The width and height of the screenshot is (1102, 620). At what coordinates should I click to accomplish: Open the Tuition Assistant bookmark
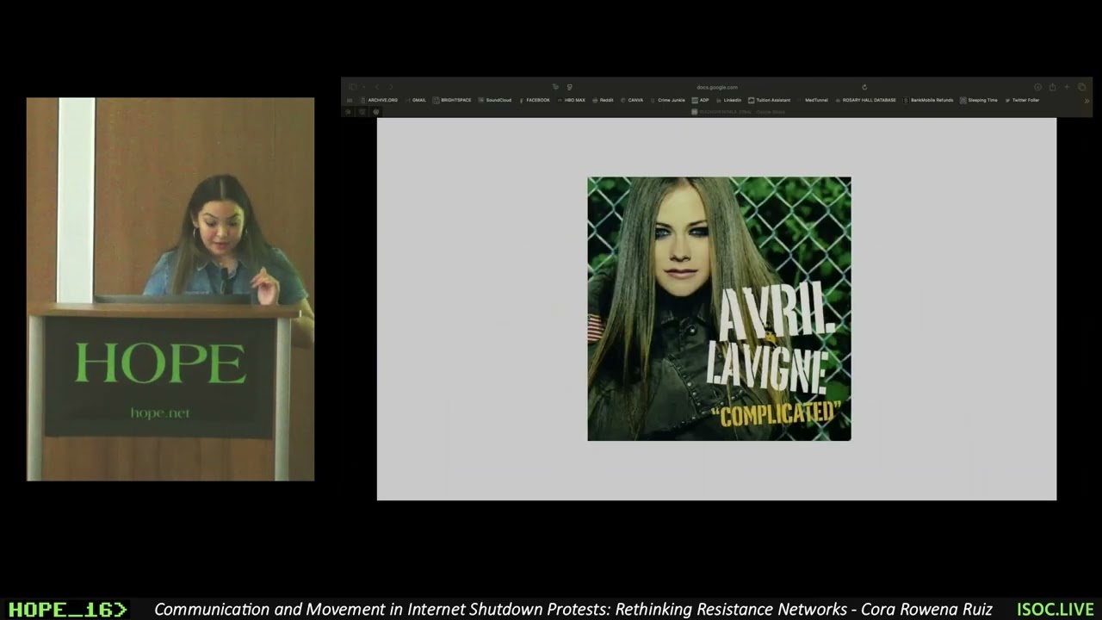pyautogui.click(x=769, y=100)
